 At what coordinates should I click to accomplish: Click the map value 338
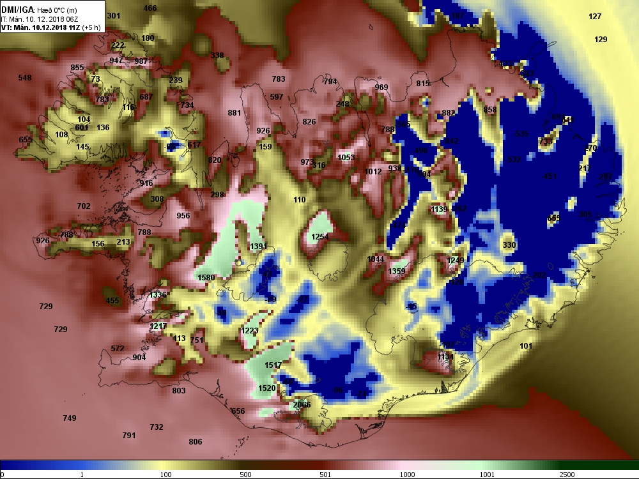[x=217, y=55]
